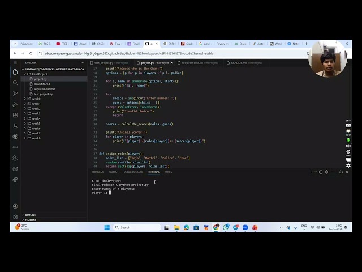Viewport: 362px width, 272px height.
Task: Open the recorder window/folder icon
Action: pos(348,159)
